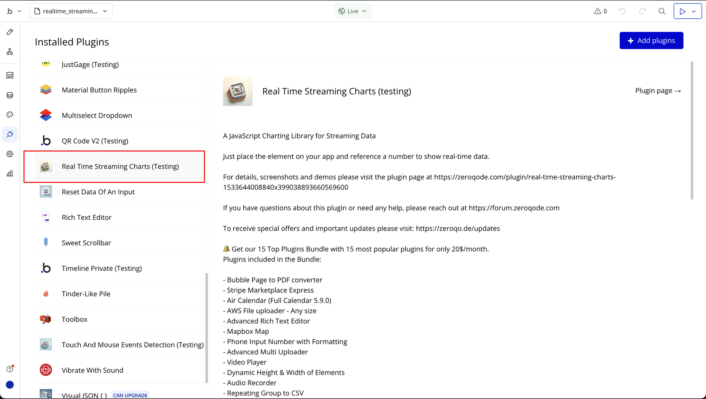The image size is (706, 399).
Task: Open the Logs chart icon in sidebar
Action: tap(10, 174)
